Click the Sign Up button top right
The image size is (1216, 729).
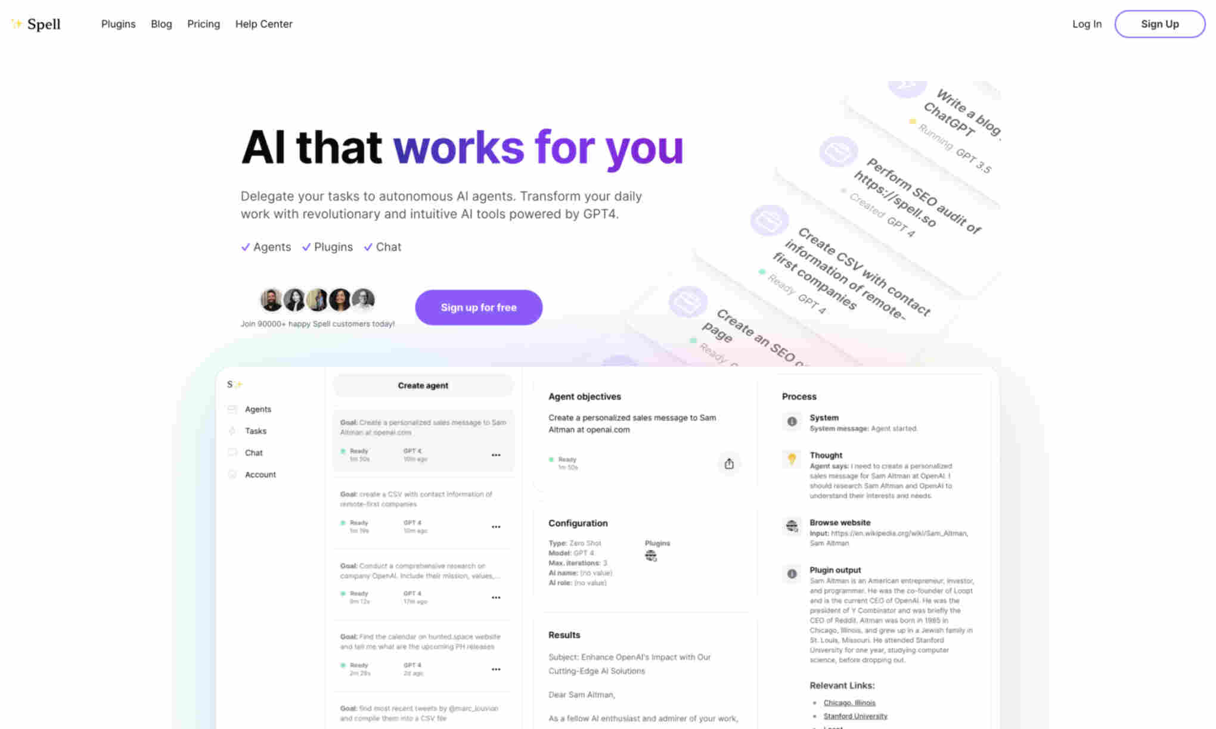pos(1159,23)
